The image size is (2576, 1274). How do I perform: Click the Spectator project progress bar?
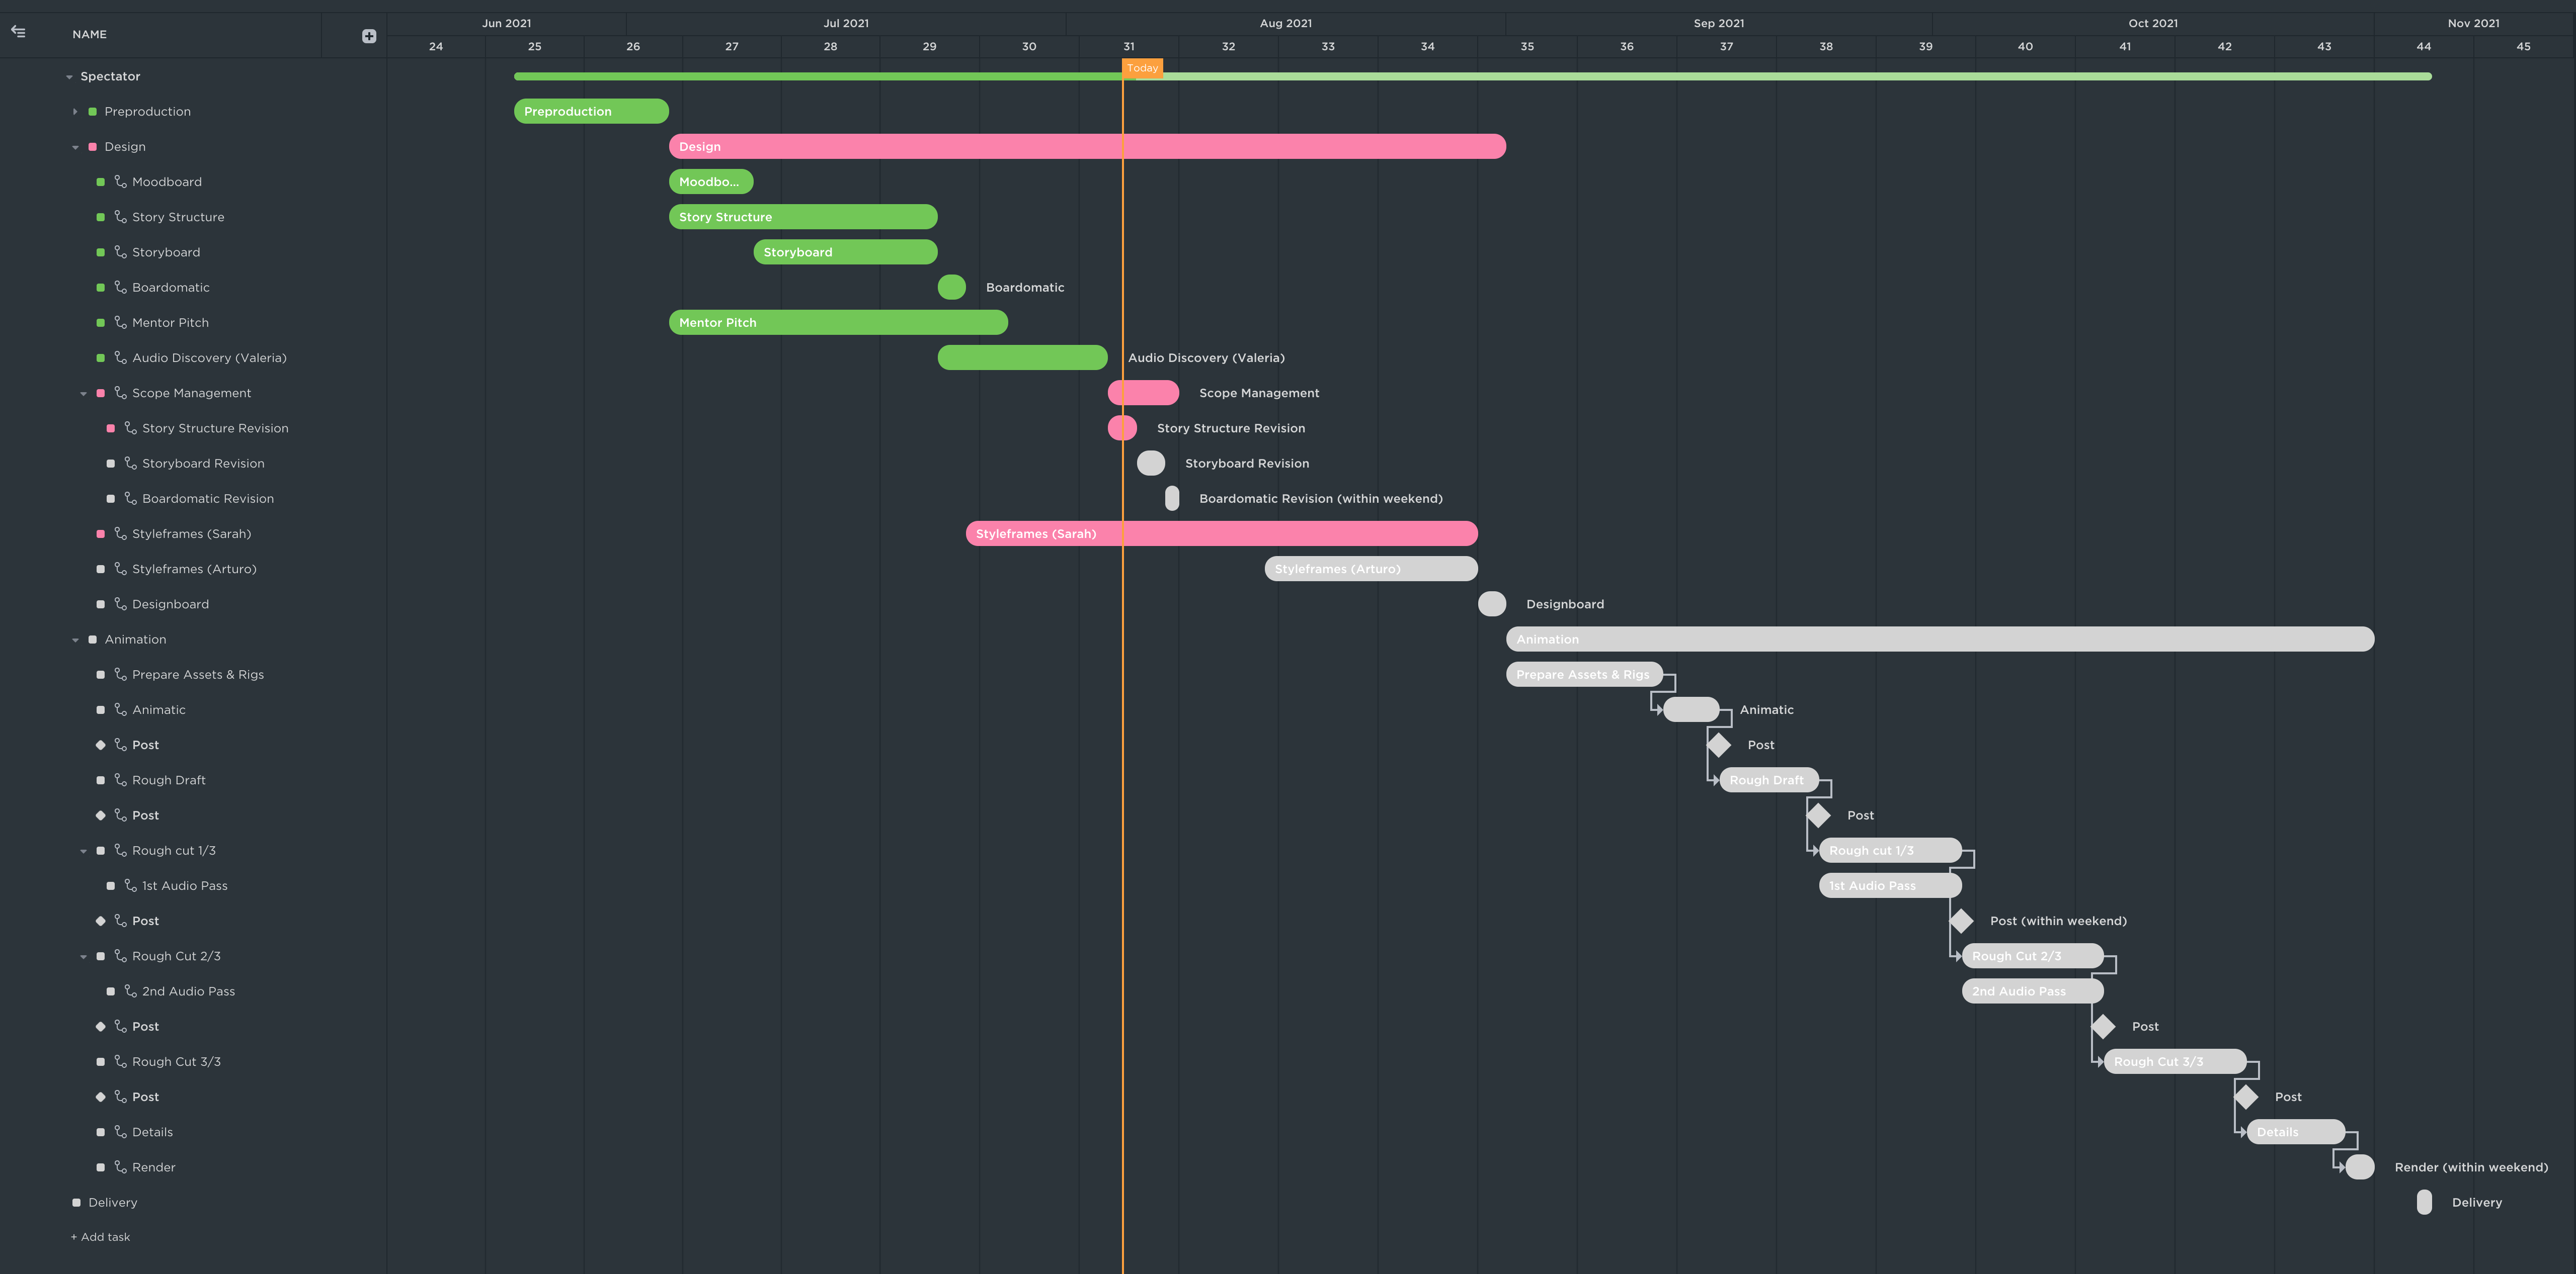[x=1473, y=77]
